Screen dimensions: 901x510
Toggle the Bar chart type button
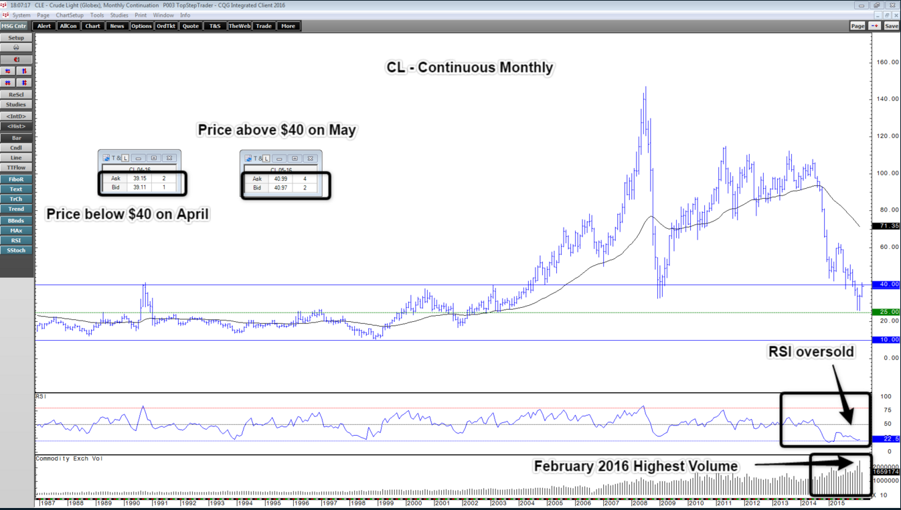coord(16,138)
